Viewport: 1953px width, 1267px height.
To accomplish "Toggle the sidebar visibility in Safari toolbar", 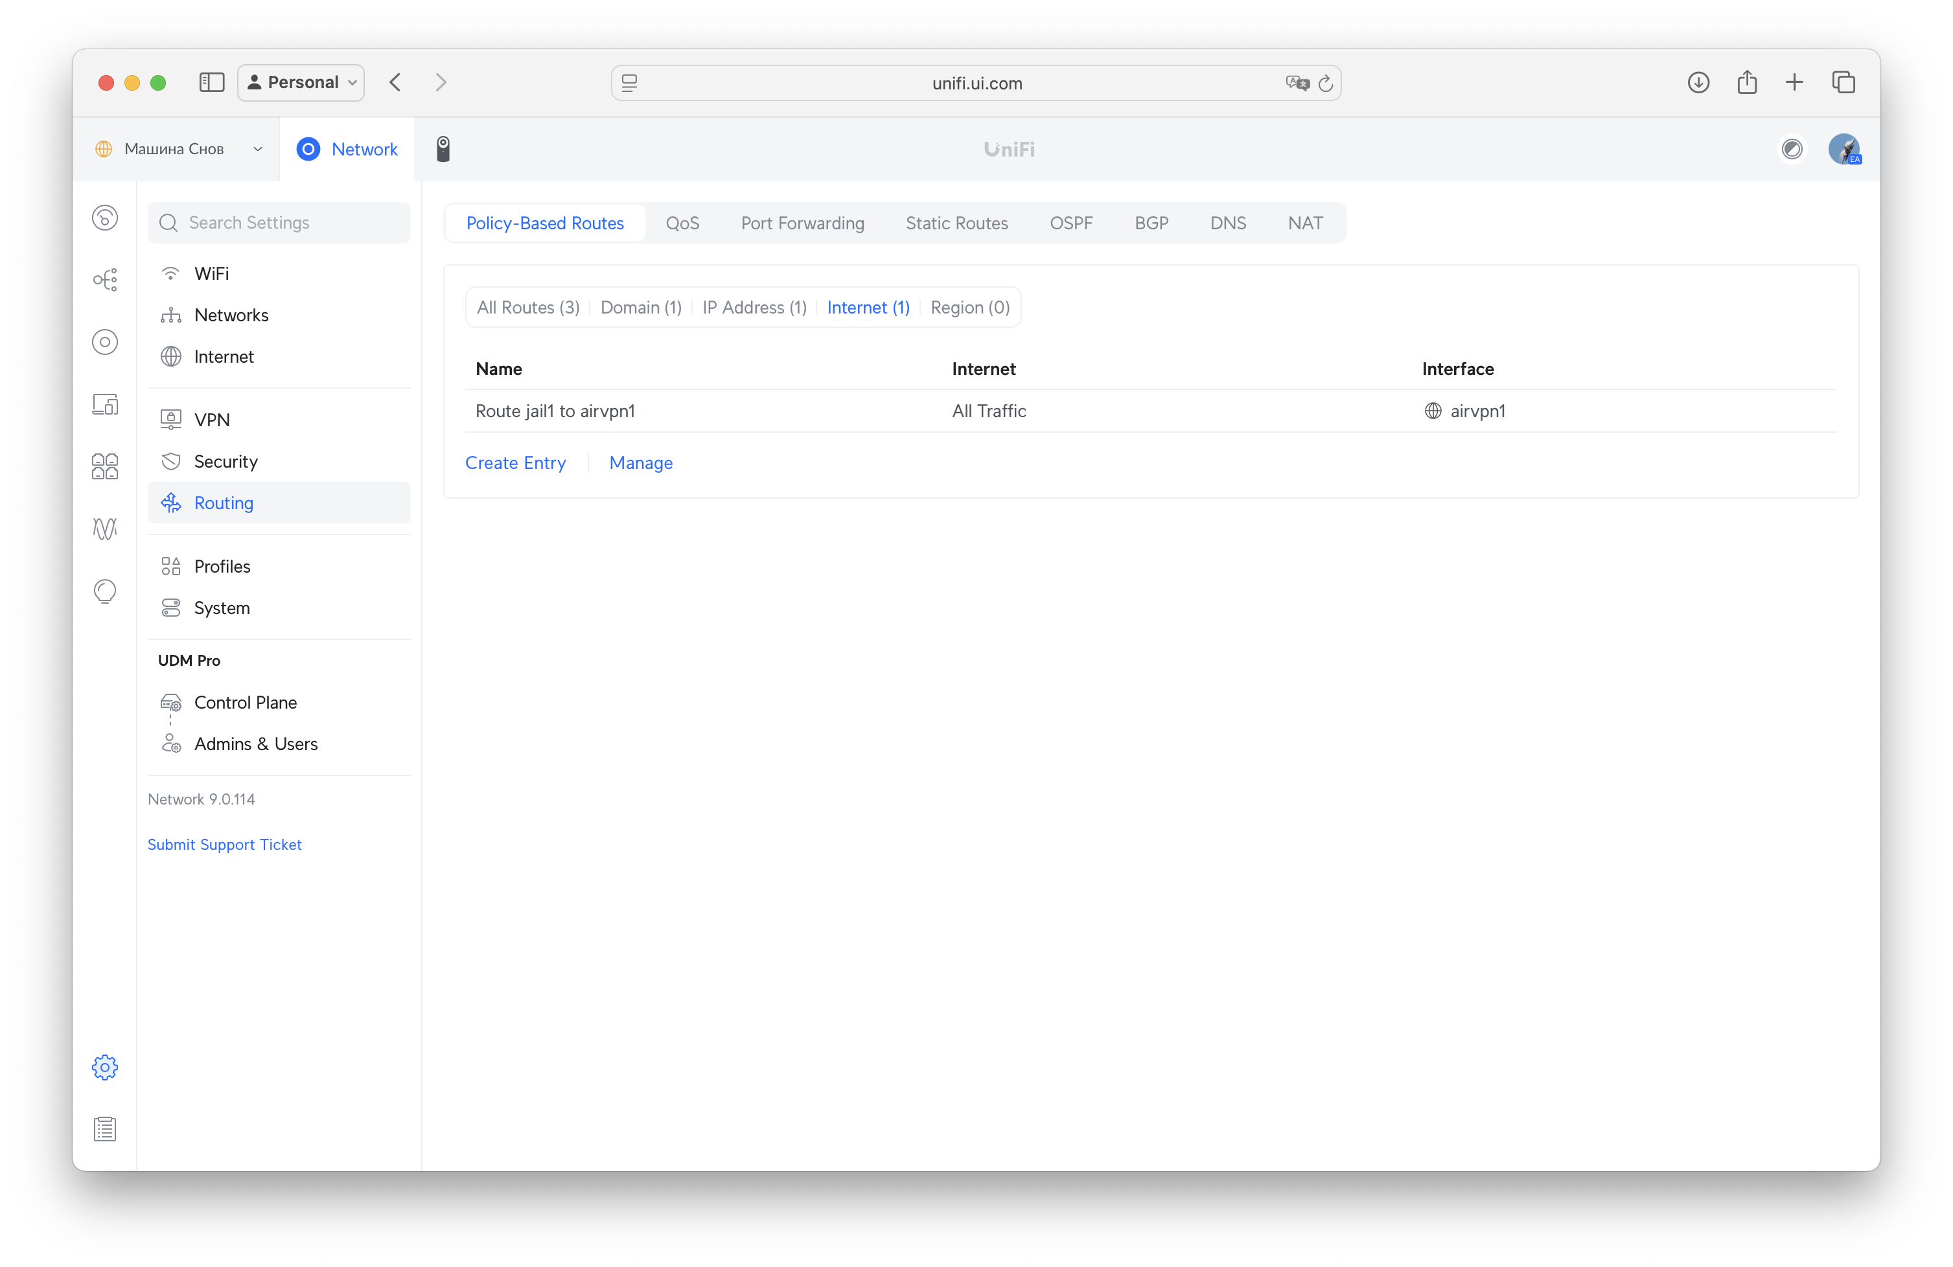I will click(x=212, y=82).
